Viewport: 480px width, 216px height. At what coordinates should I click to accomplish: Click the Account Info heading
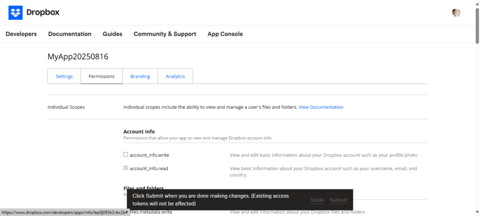[139, 132]
